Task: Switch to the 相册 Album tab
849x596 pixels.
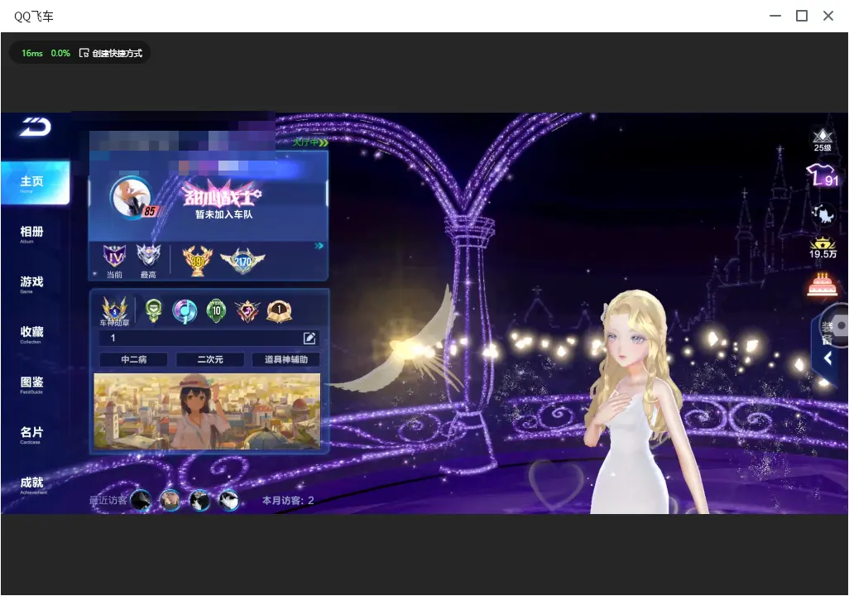Action: tap(31, 233)
